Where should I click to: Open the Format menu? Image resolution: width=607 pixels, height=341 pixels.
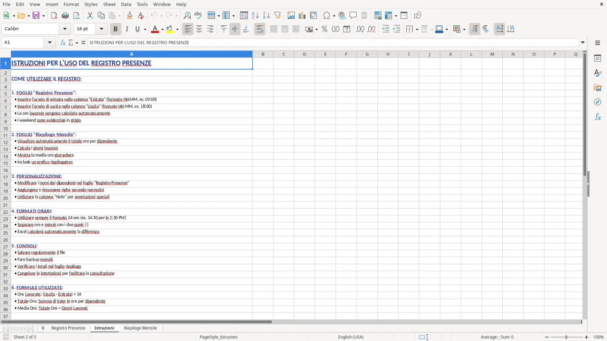[x=71, y=4]
